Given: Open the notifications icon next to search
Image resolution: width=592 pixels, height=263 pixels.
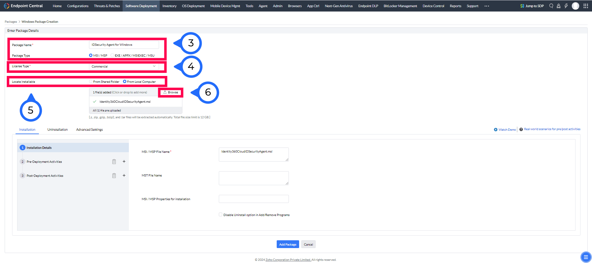Looking at the screenshot, I should pyautogui.click(x=559, y=6).
